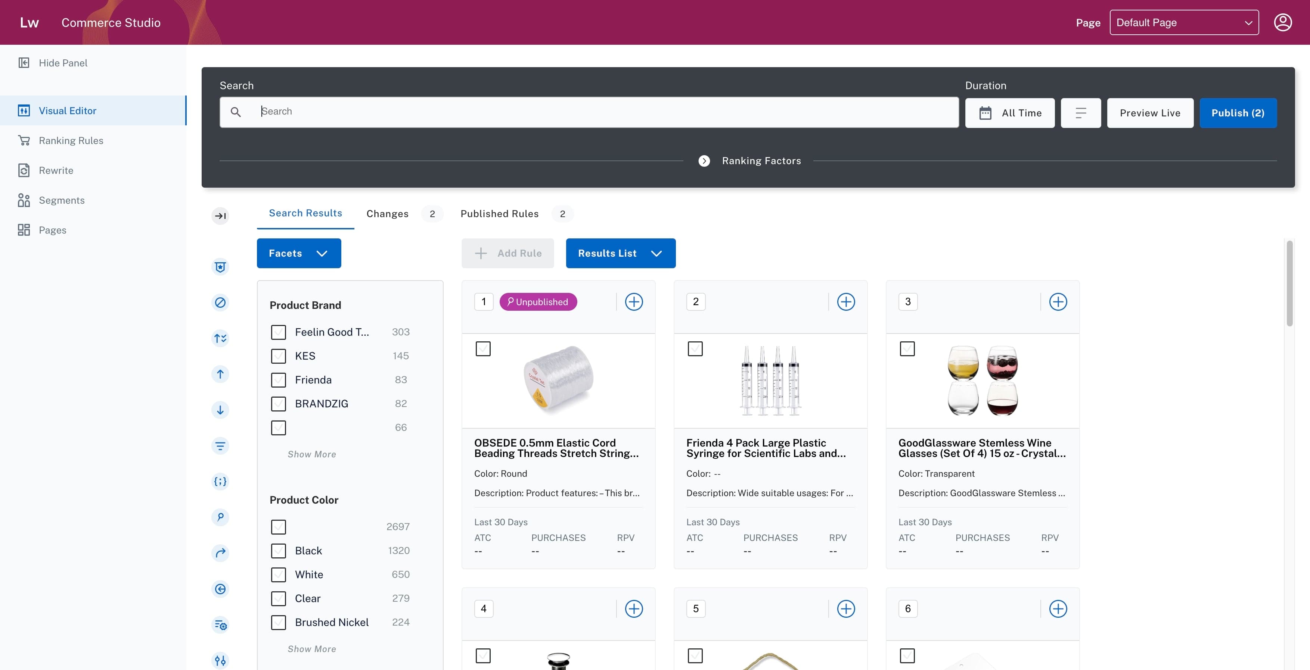Open the Default Page dropdown
The height and width of the screenshot is (670, 1310).
1184,22
